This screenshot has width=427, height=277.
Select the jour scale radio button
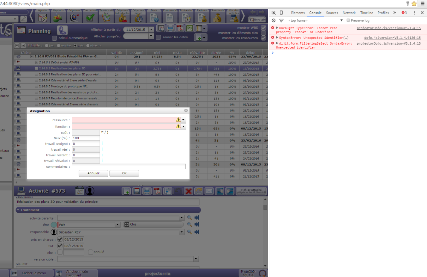[47, 46]
